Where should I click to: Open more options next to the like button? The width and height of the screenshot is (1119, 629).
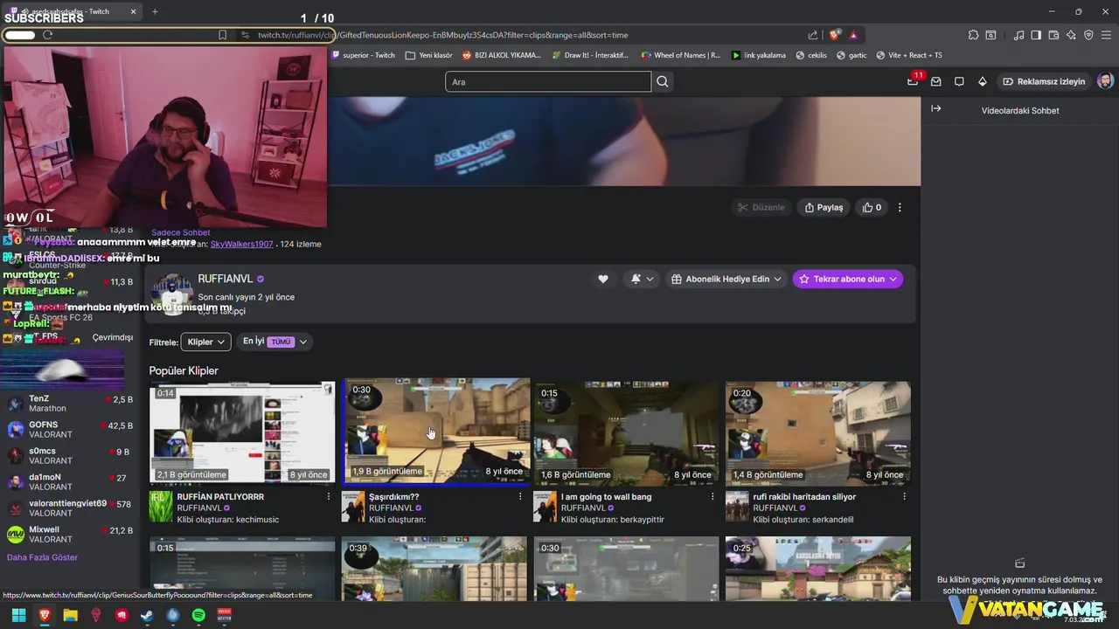[x=900, y=208]
